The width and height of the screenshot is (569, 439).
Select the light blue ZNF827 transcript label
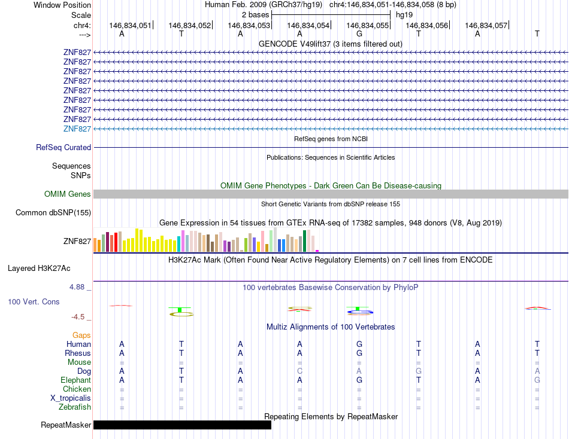point(77,129)
